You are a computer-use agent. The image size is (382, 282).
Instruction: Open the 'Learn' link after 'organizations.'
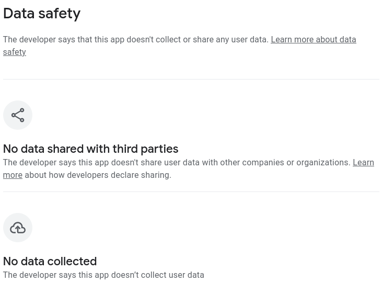pyautogui.click(x=363, y=163)
